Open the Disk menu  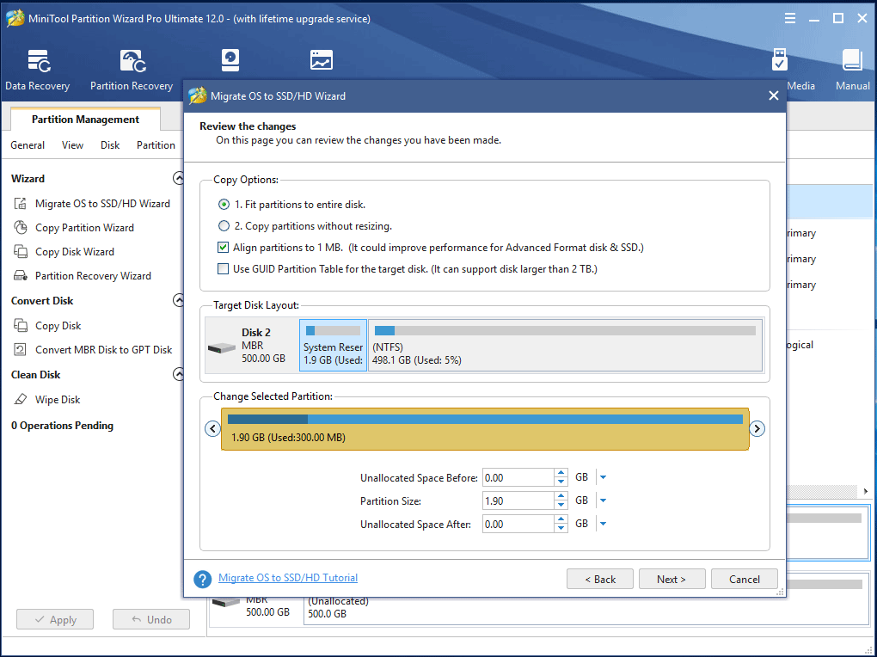[x=110, y=145]
